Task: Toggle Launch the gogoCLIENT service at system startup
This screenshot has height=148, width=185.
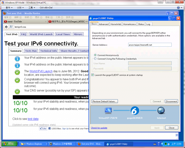Action: point(92,75)
